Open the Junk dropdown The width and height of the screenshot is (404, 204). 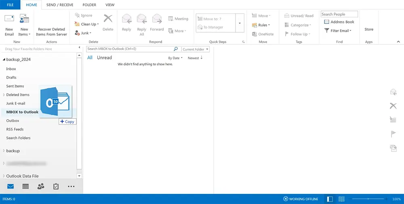click(x=83, y=33)
